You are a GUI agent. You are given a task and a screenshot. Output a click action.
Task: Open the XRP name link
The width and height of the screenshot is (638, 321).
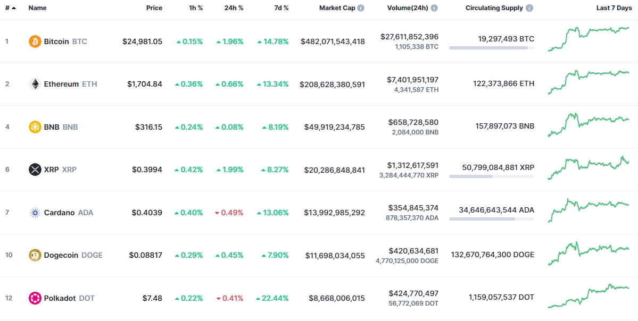(x=60, y=170)
